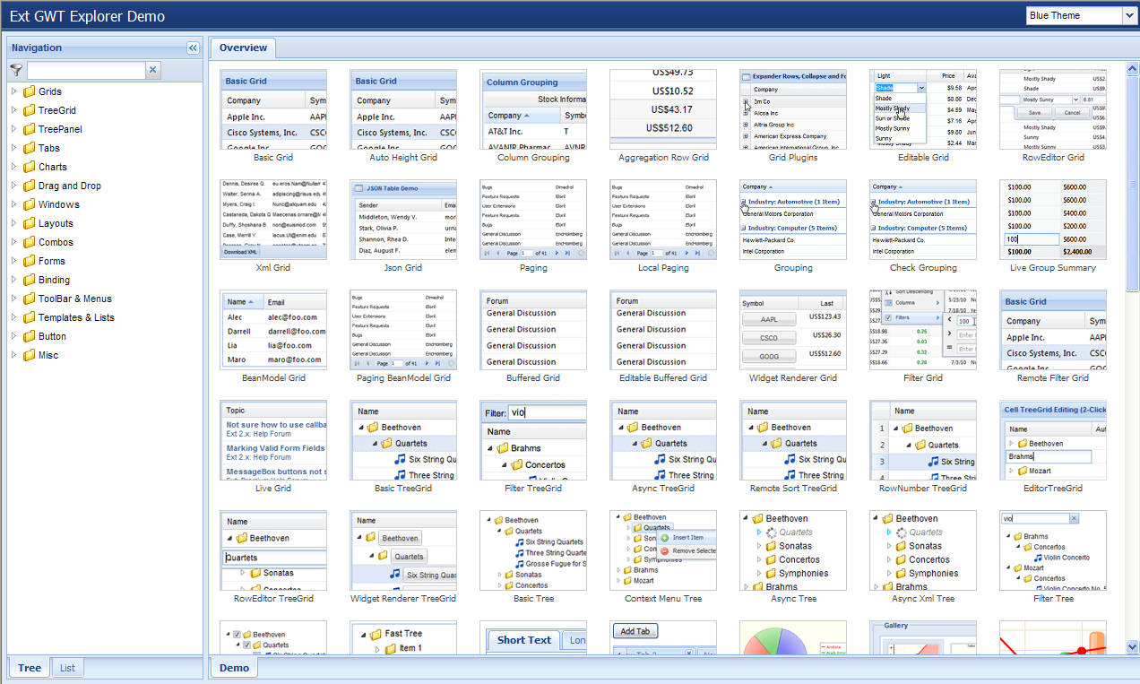This screenshot has height=684, width=1140.
Task: Open the Blue Theme dropdown
Action: 1128,15
